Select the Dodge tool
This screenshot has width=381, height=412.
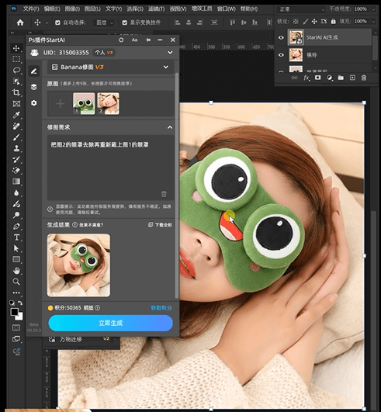click(16, 215)
